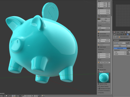130x97 pixels.
Task: Open the Constraints properties tab
Action: click(126, 34)
